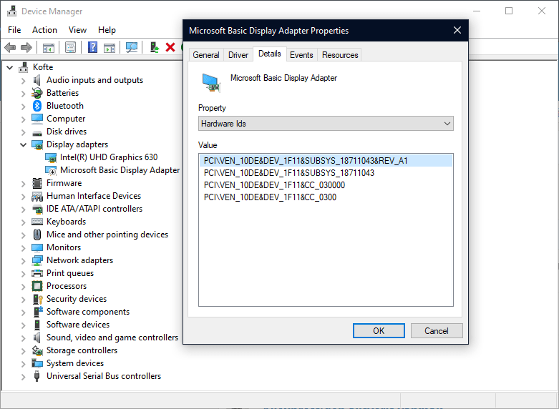559x409 pixels.
Task: Expand the Software components category
Action: tap(23, 312)
